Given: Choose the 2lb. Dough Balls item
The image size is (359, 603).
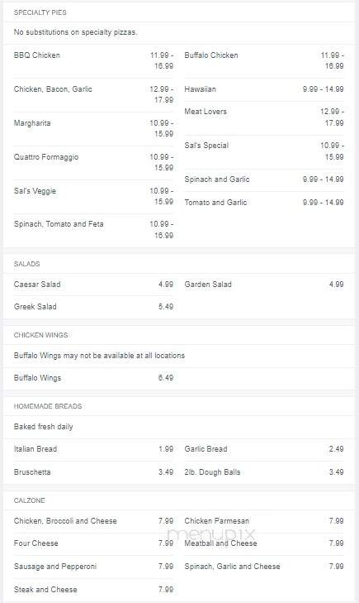Looking at the screenshot, I should pos(212,471).
